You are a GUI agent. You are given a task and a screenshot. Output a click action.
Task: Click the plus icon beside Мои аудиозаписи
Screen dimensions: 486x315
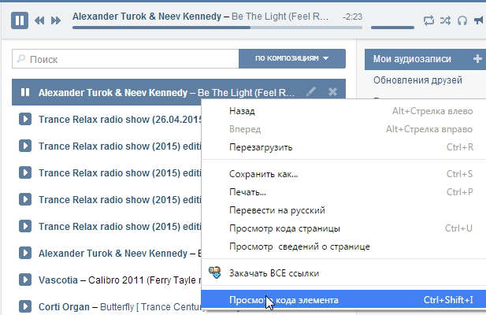coord(477,59)
